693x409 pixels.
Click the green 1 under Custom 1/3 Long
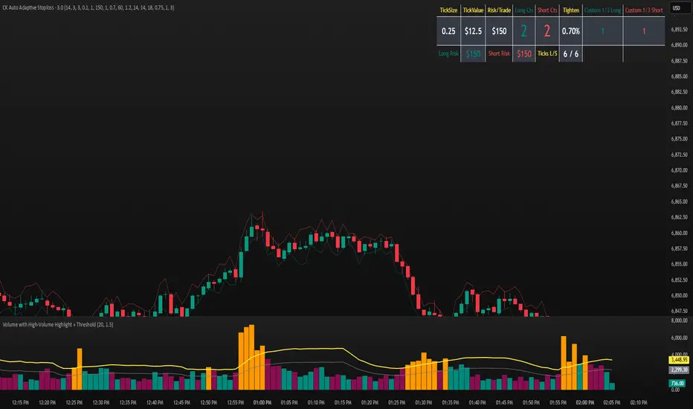tap(602, 31)
